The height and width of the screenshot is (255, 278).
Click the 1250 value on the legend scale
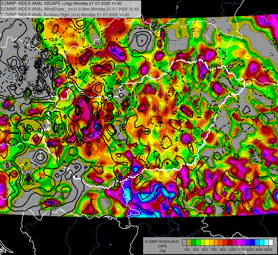coord(232,250)
